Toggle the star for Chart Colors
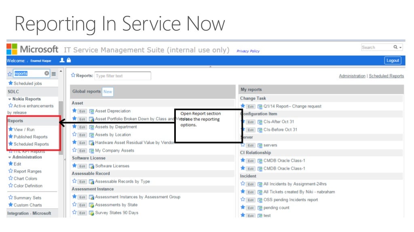 point(11,178)
